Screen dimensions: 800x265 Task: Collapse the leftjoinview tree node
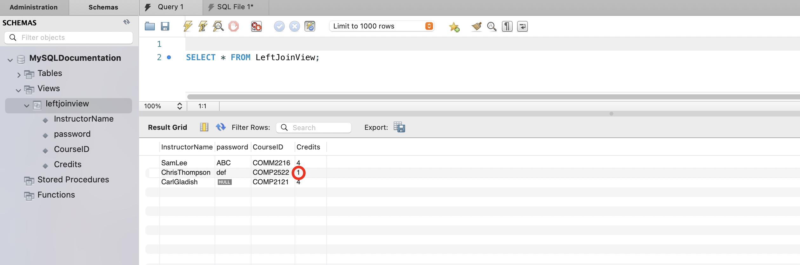coord(27,105)
